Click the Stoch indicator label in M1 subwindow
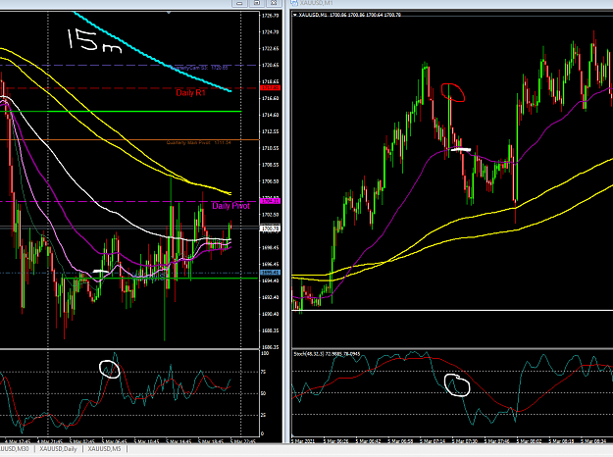Viewport: 613px width, 457px height. 327,354
